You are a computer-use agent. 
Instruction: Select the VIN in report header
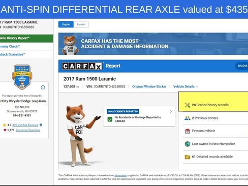click(x=106, y=86)
